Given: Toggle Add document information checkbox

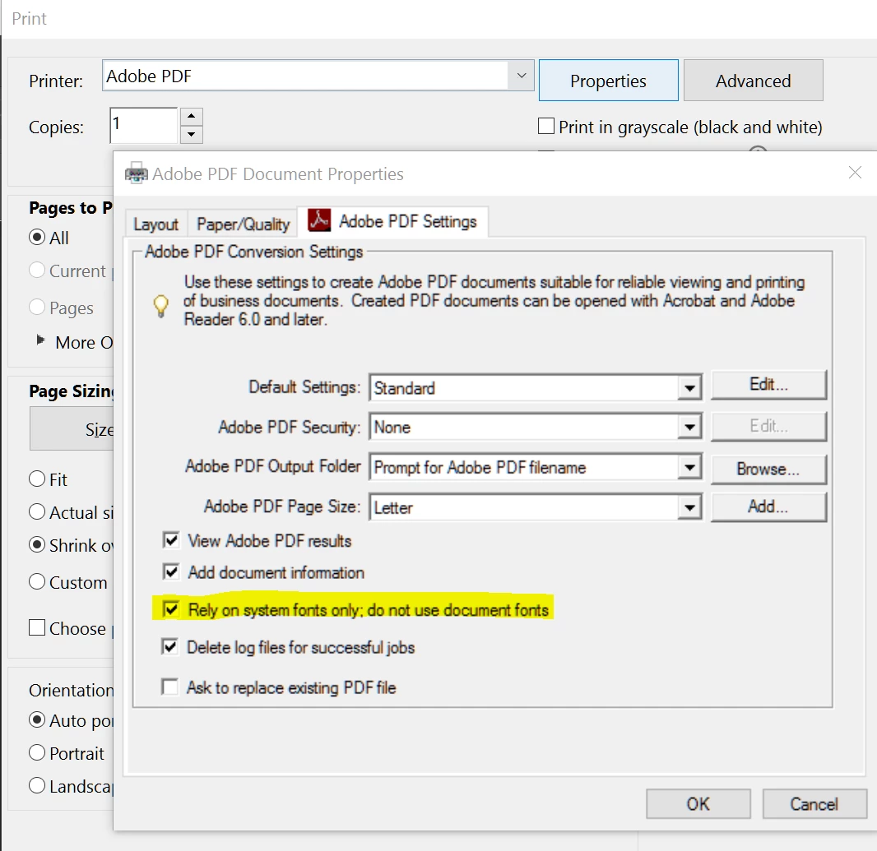Looking at the screenshot, I should click(171, 572).
